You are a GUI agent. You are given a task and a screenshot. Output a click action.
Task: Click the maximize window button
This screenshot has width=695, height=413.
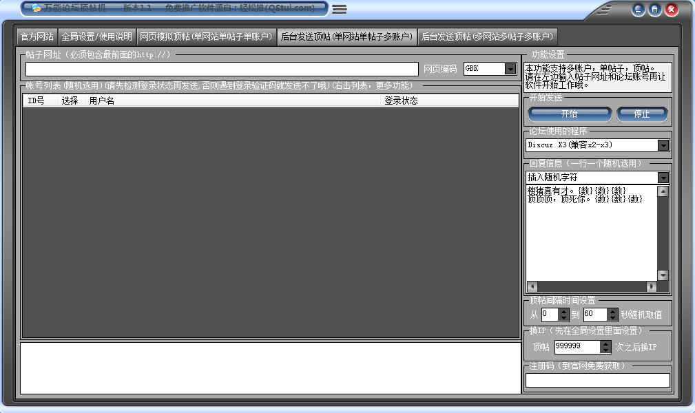click(654, 10)
